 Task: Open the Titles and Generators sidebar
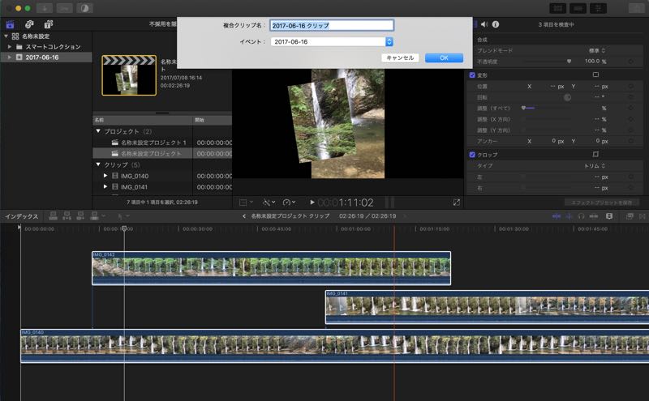tap(49, 24)
